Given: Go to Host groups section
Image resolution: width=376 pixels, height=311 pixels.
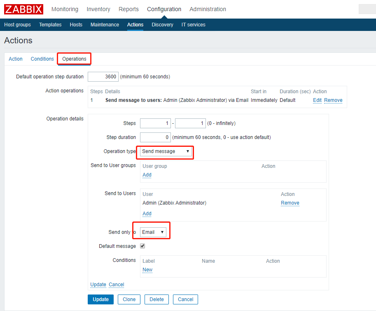Looking at the screenshot, I should pyautogui.click(x=17, y=25).
